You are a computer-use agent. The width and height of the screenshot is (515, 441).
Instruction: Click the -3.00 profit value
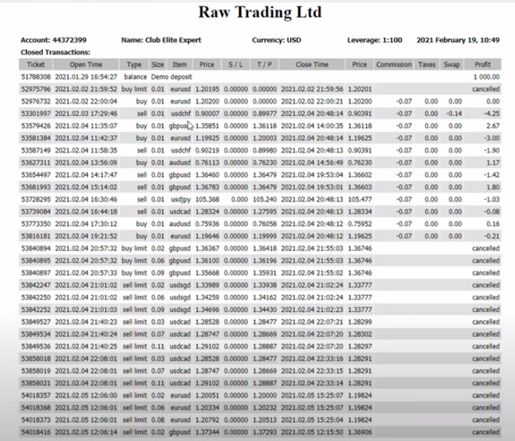[492, 138]
